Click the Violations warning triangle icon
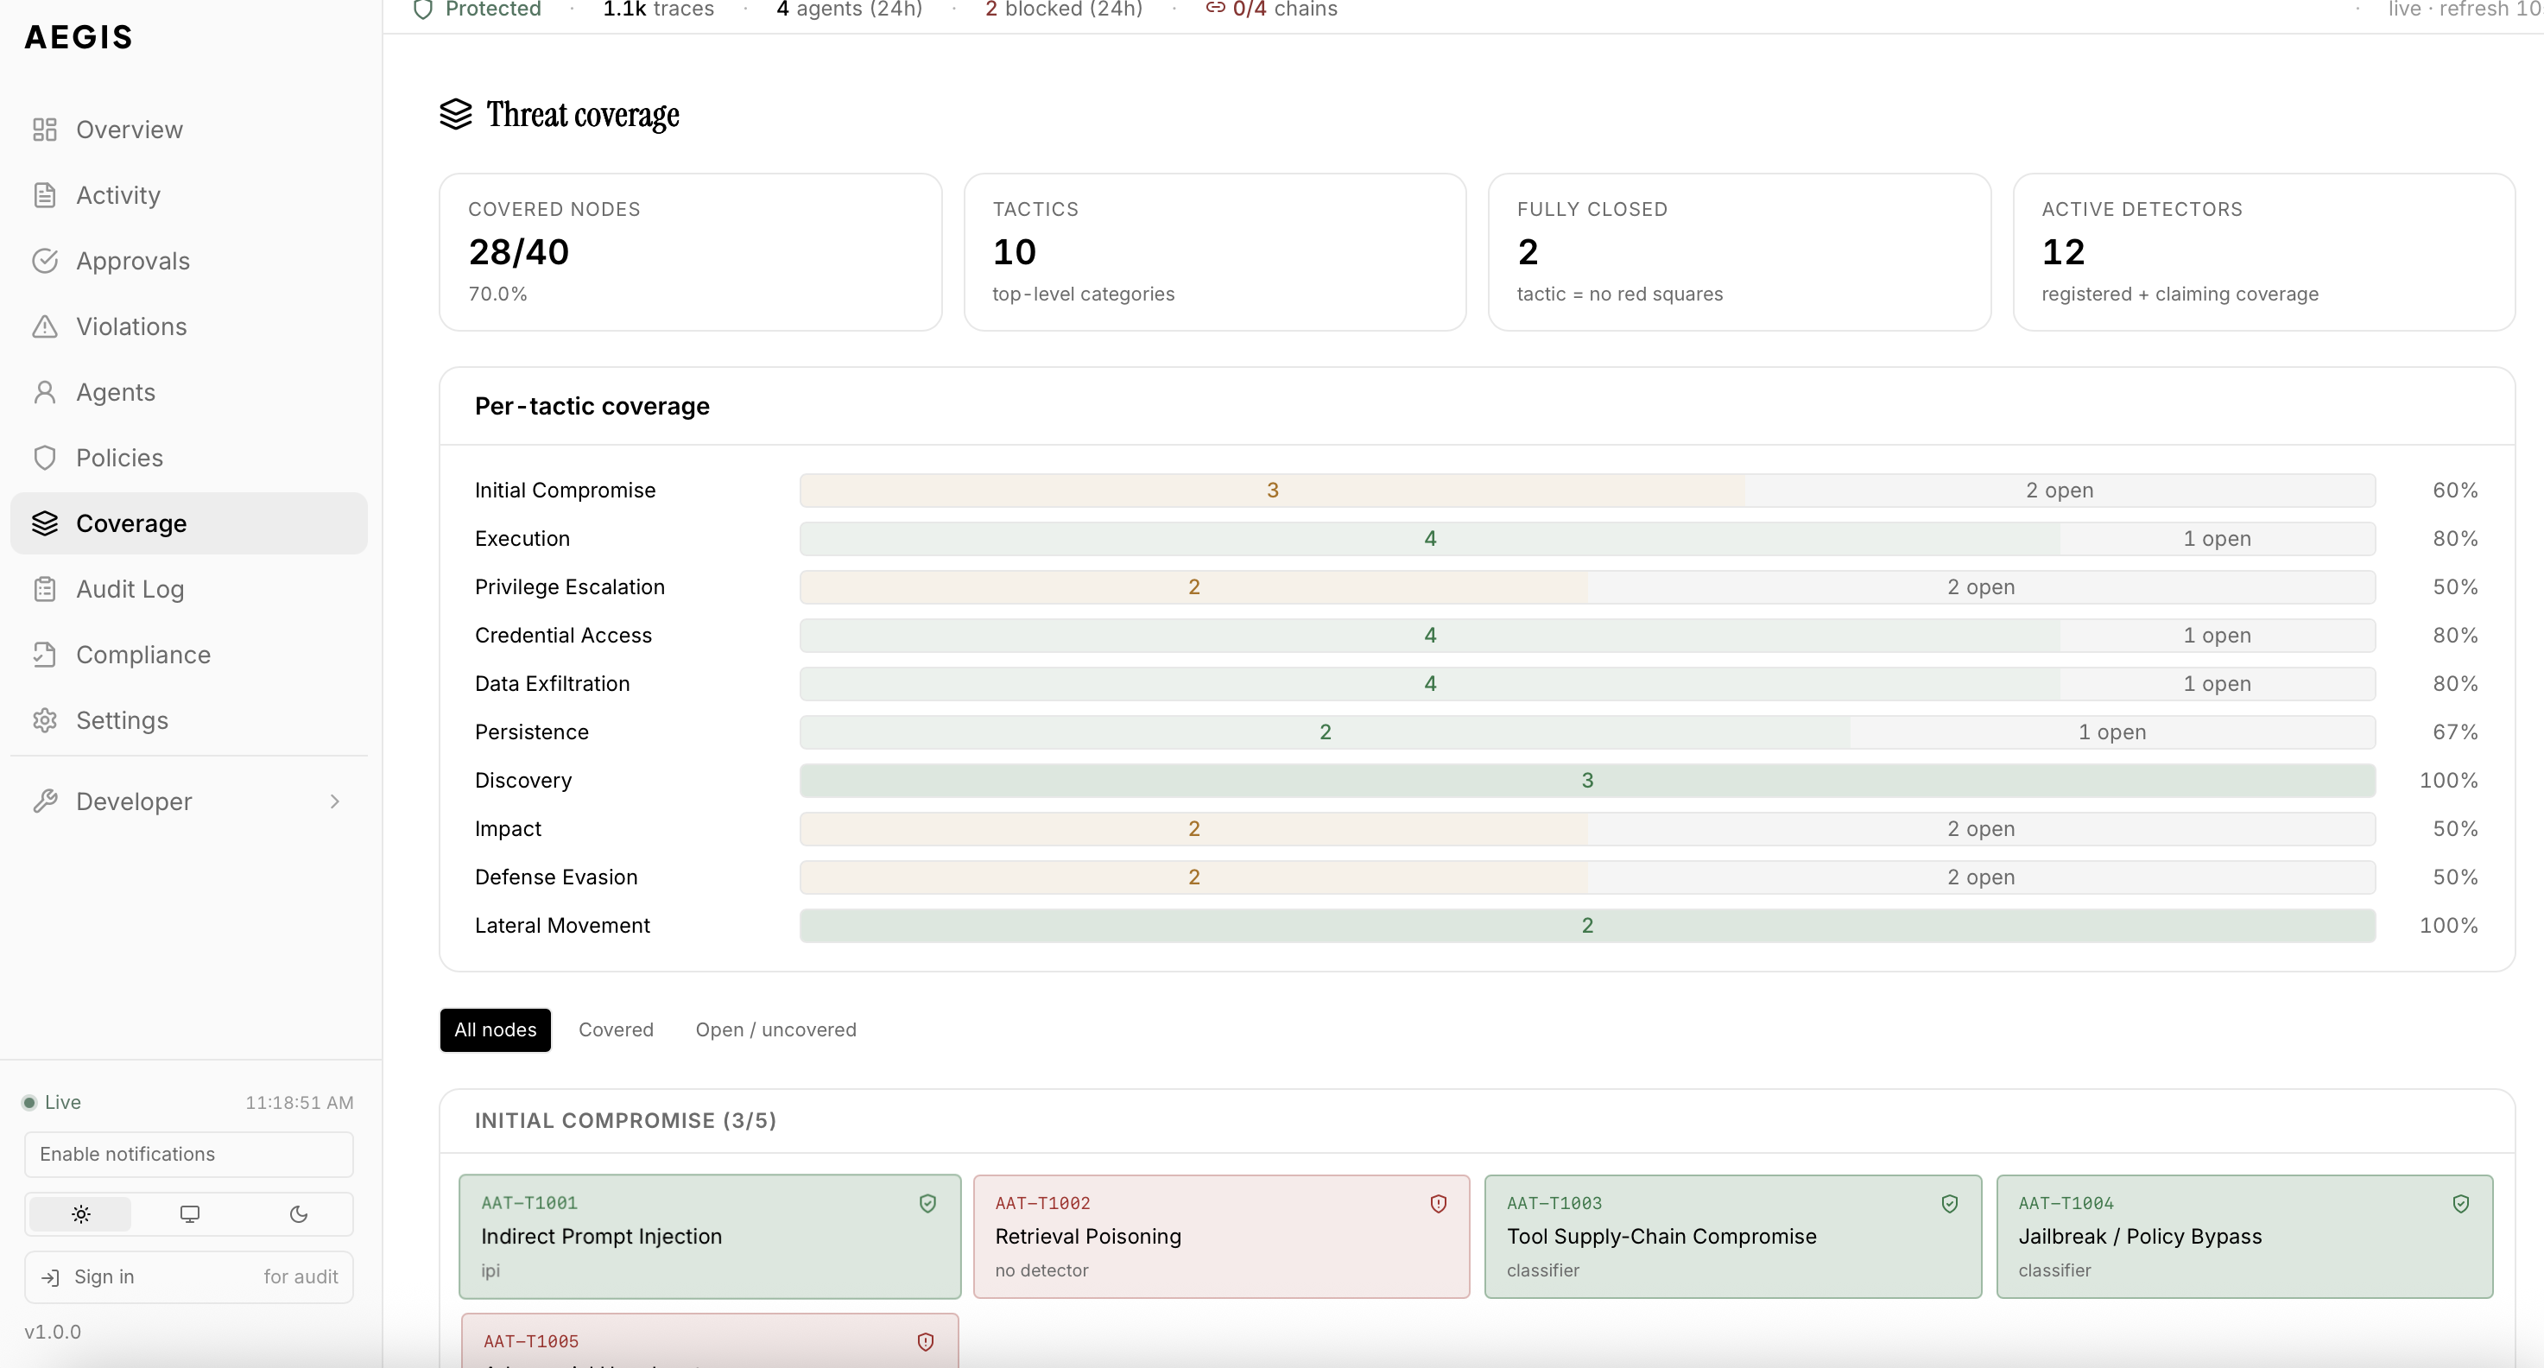 [44, 327]
